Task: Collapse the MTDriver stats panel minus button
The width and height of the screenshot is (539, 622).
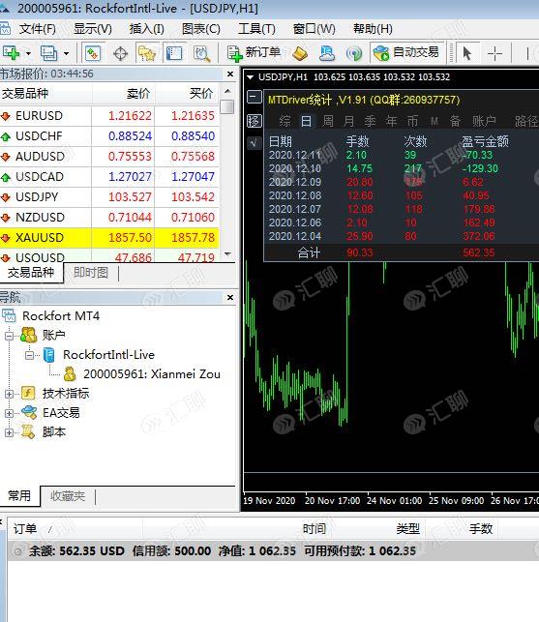Action: pos(255,97)
